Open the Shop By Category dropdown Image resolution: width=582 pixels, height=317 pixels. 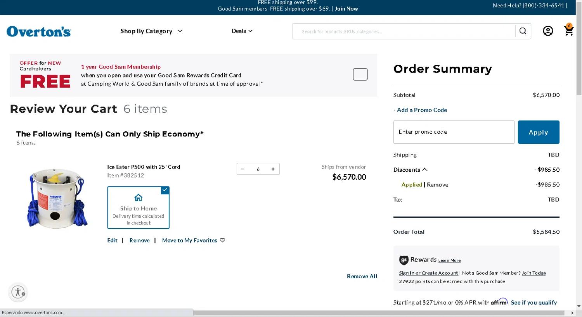151,31
